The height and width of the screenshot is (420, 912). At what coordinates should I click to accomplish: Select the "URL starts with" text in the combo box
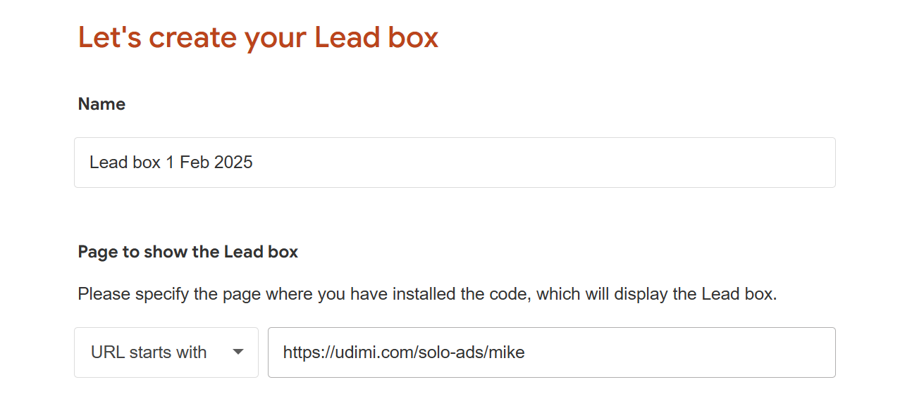(149, 352)
